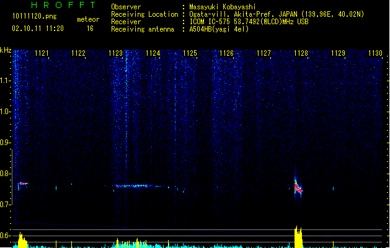Click the 1.1 kHz axis label

[5, 81]
